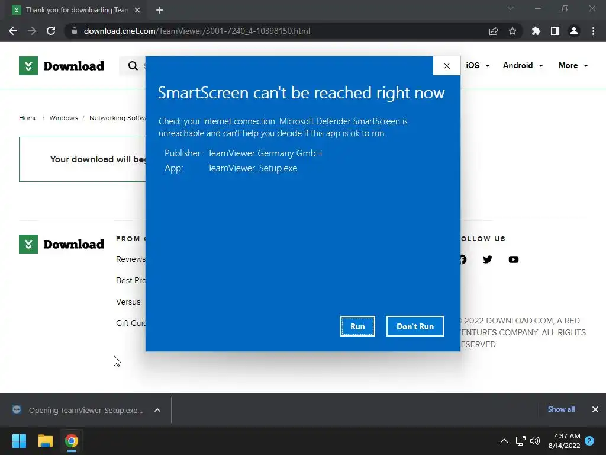Expand the TeamViewer_Setup.exe download options chevron
This screenshot has height=455, width=606.
157,410
